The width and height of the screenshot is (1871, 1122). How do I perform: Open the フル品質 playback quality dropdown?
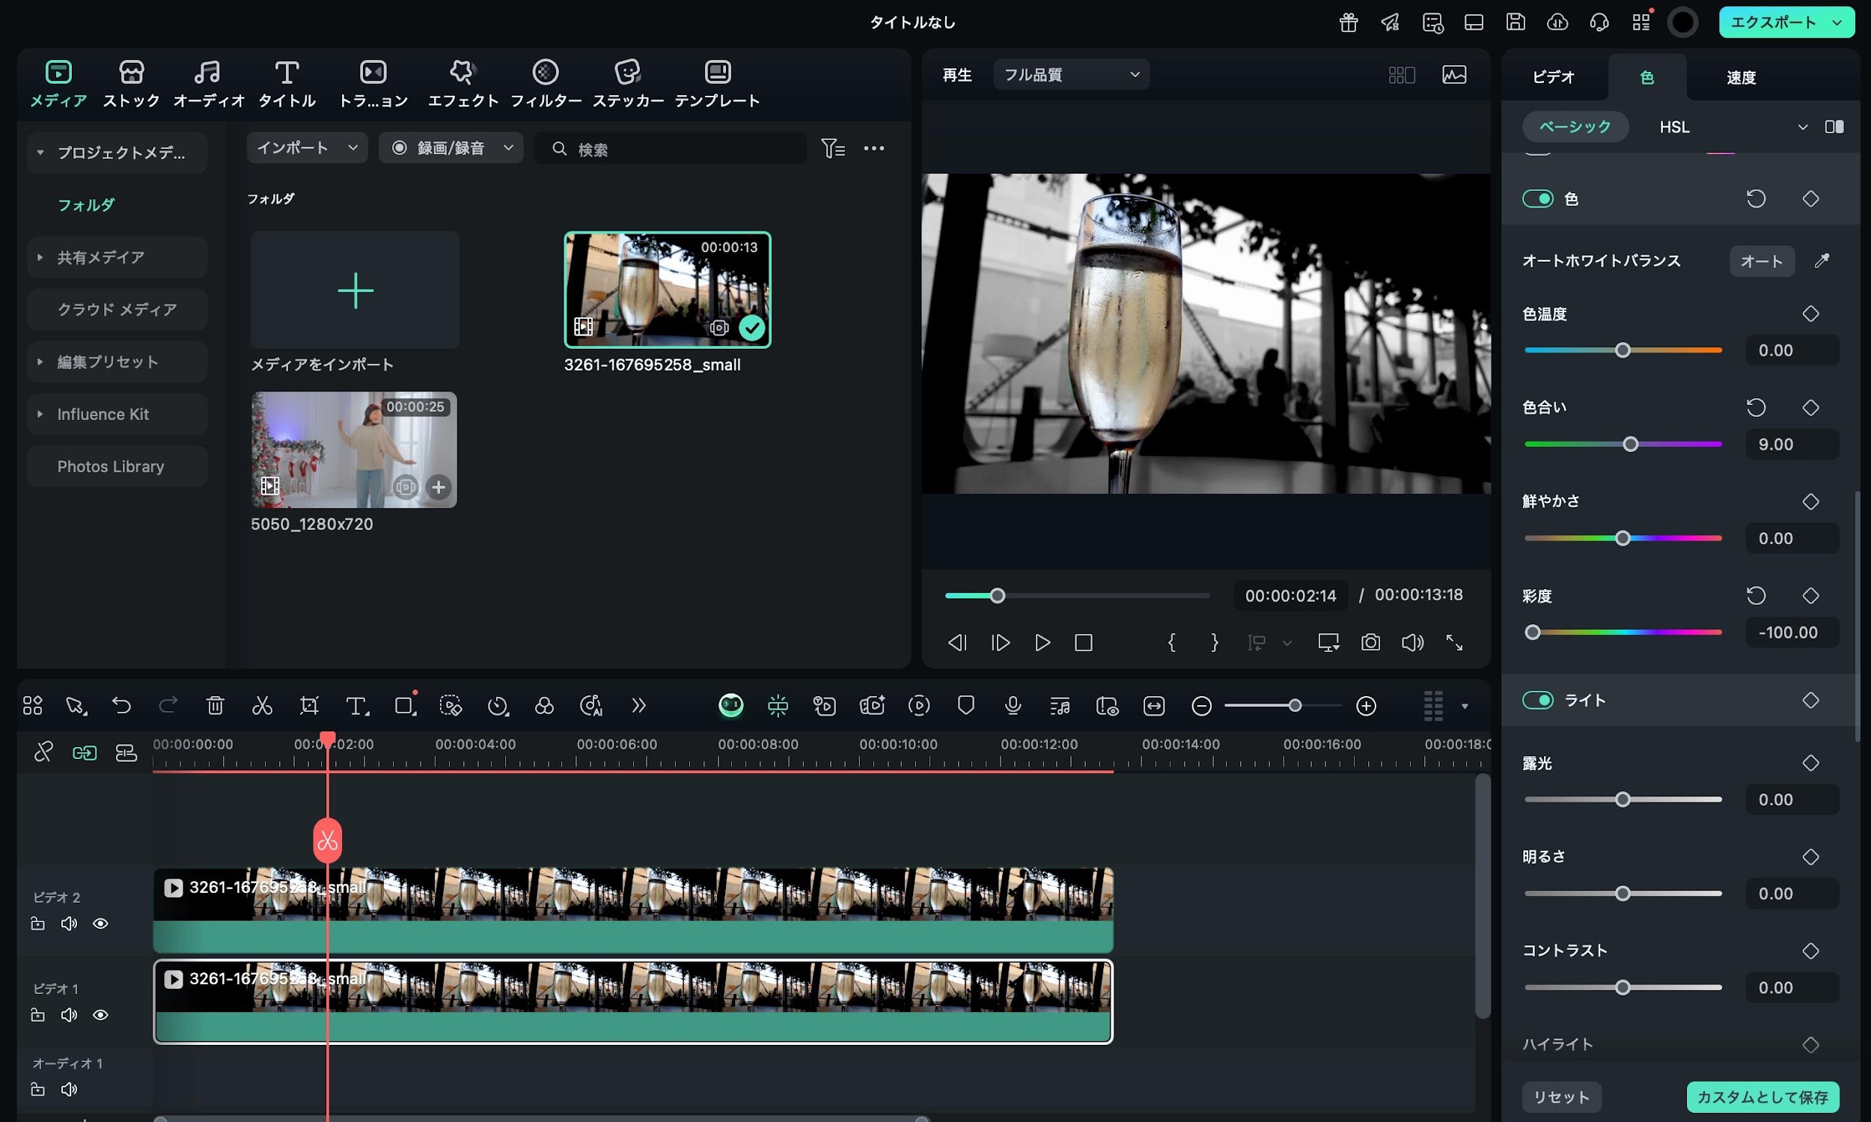pyautogui.click(x=1071, y=74)
